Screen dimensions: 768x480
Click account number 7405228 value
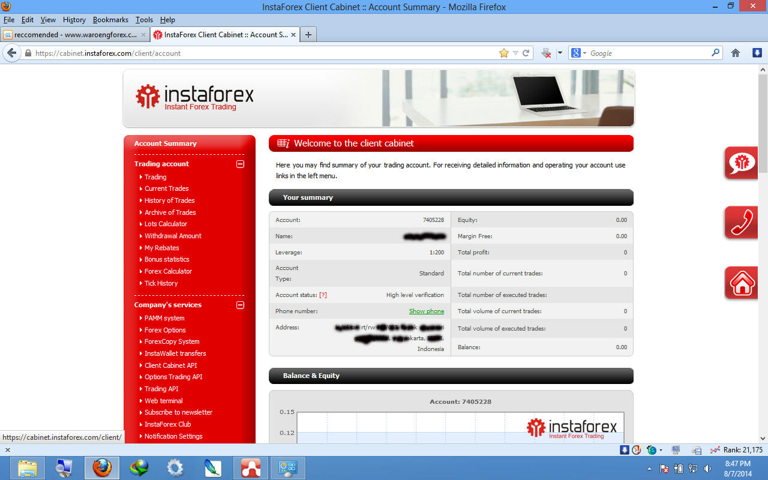pyautogui.click(x=433, y=220)
